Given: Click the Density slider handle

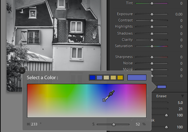Looking at the screenshot, I should [x=166, y=127].
